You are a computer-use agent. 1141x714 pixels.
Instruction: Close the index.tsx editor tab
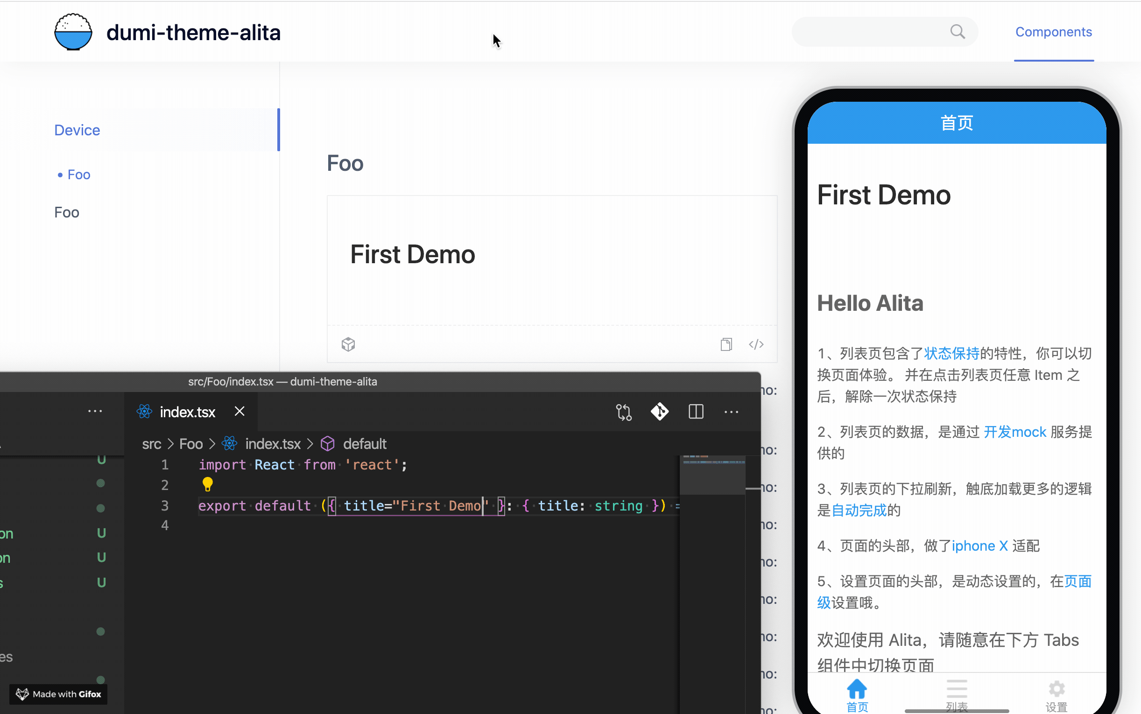[239, 411]
